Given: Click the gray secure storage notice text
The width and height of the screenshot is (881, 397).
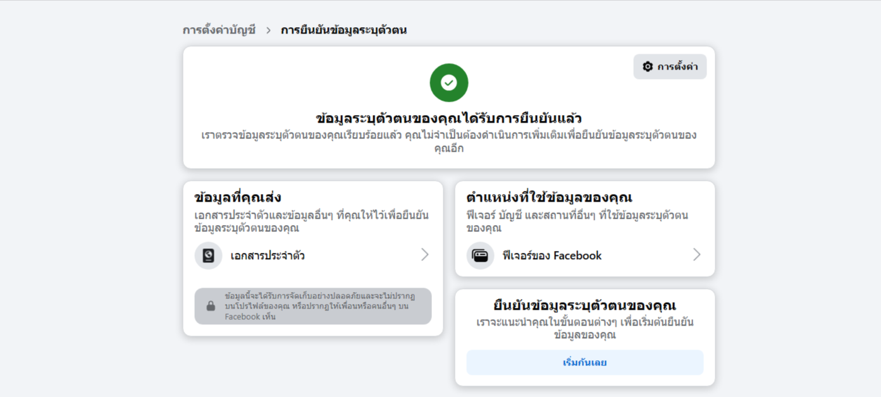Looking at the screenshot, I should click(319, 306).
